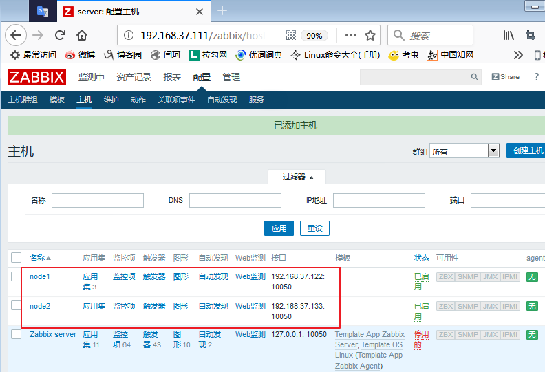Toggle select-all hosts checkbox
545x372 pixels.
(x=16, y=258)
